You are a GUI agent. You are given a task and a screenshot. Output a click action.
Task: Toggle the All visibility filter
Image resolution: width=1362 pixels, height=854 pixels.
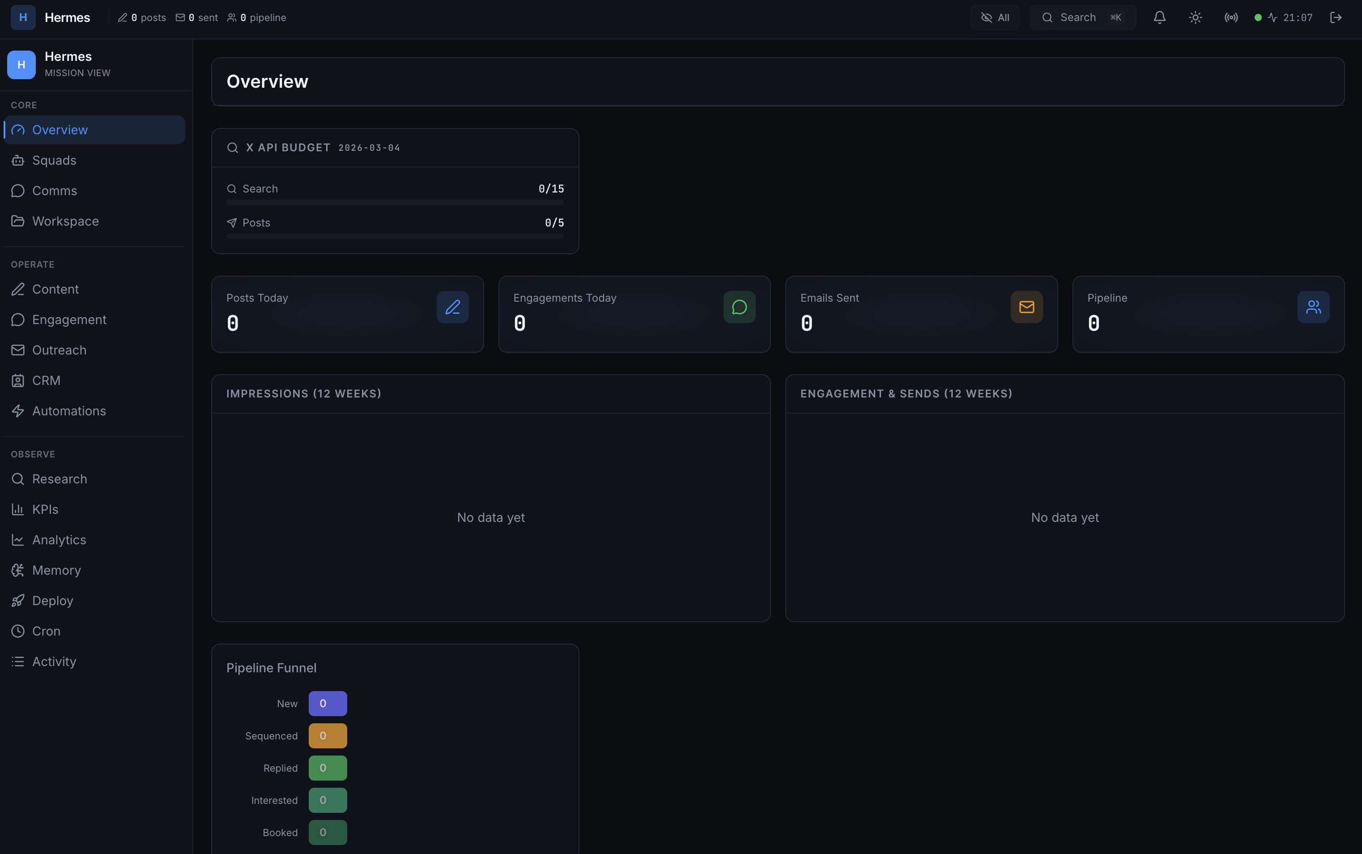(x=995, y=17)
